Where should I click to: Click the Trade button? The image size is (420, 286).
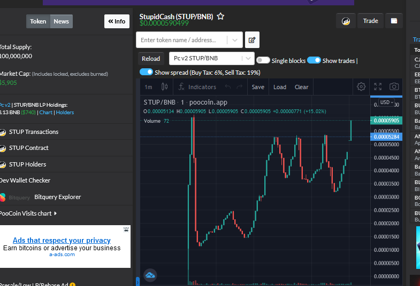pos(370,21)
